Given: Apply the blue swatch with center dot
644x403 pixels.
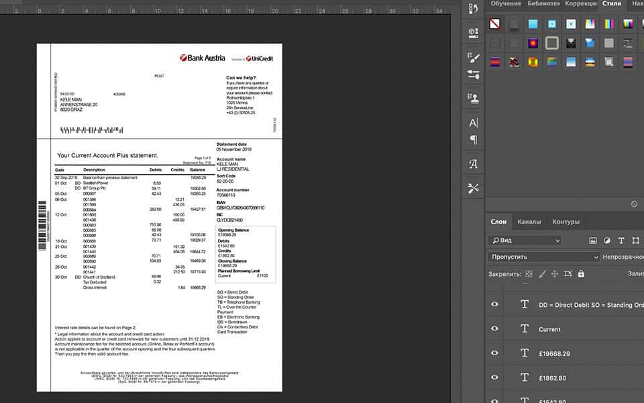Looking at the screenshot, I should click(x=552, y=24).
